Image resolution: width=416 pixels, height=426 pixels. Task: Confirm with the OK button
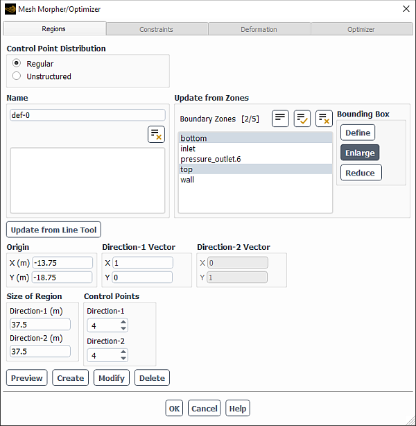(174, 408)
